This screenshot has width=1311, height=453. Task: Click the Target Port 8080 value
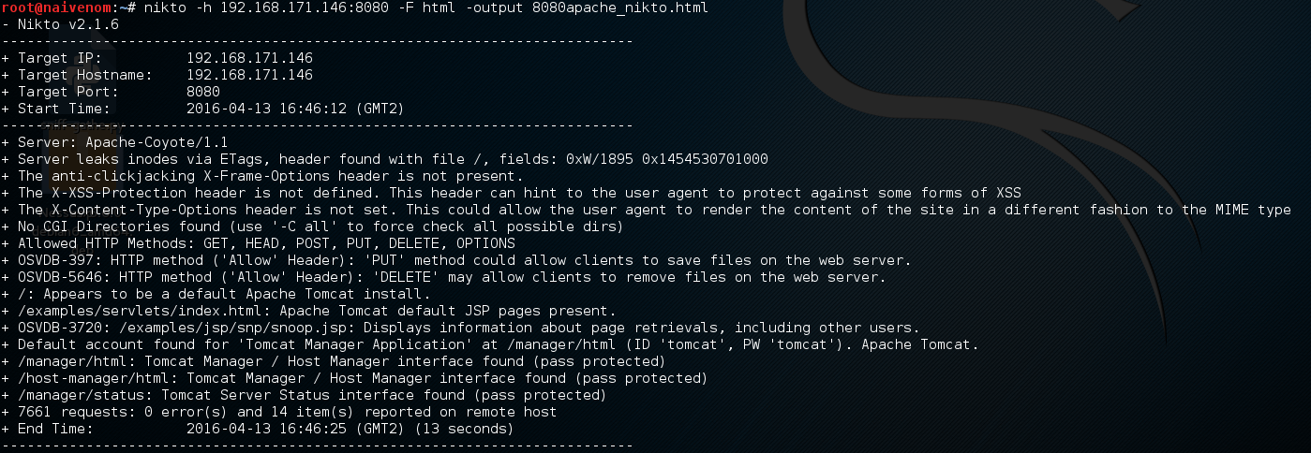(x=203, y=92)
